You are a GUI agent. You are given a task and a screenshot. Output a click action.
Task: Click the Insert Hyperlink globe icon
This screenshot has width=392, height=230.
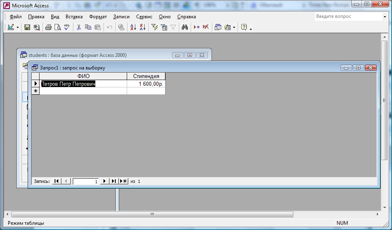point(121,27)
